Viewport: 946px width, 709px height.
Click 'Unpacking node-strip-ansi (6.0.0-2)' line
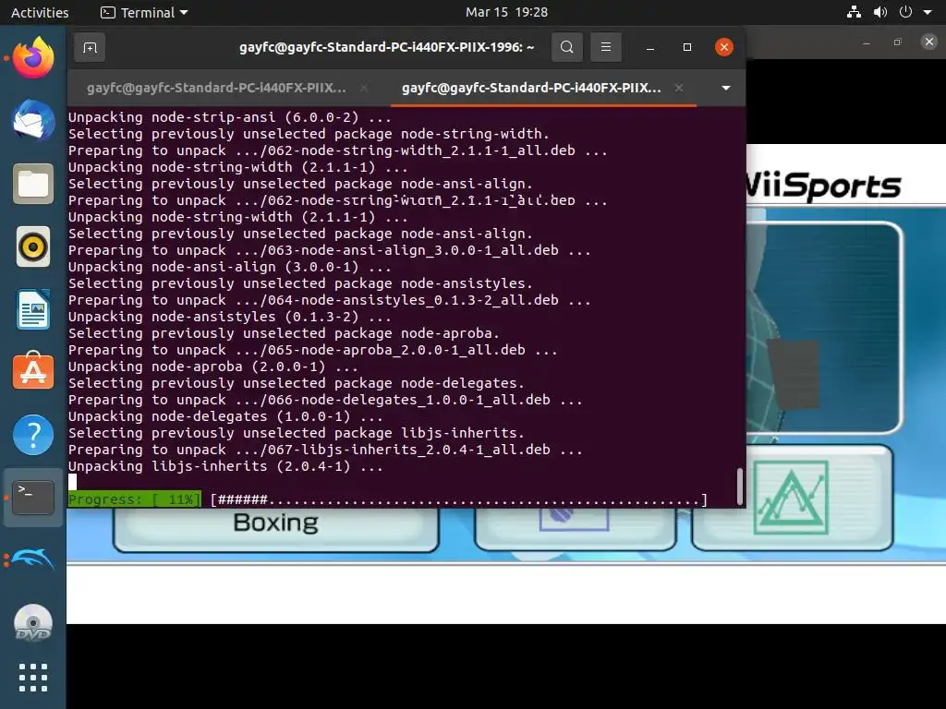click(x=229, y=117)
